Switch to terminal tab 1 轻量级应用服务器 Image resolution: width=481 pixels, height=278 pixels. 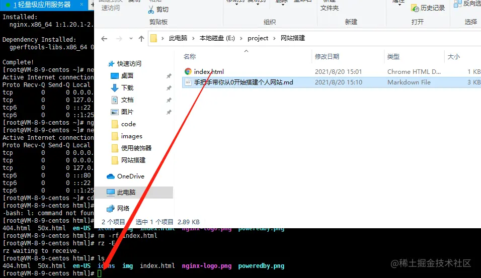coord(42,5)
